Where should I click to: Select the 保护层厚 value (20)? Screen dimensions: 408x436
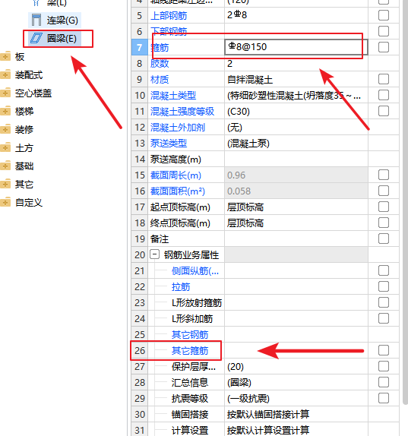coord(296,366)
